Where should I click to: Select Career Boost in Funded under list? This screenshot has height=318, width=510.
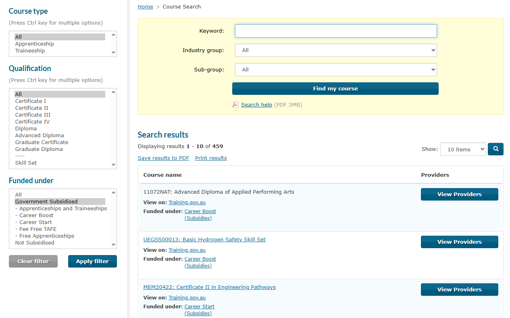pos(60,215)
